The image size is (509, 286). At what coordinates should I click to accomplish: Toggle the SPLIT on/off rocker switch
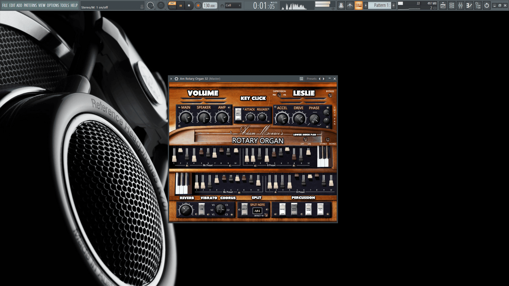point(244,209)
